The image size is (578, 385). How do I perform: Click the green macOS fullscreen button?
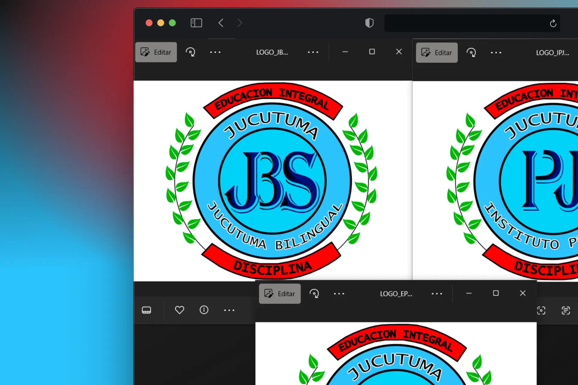pos(172,23)
